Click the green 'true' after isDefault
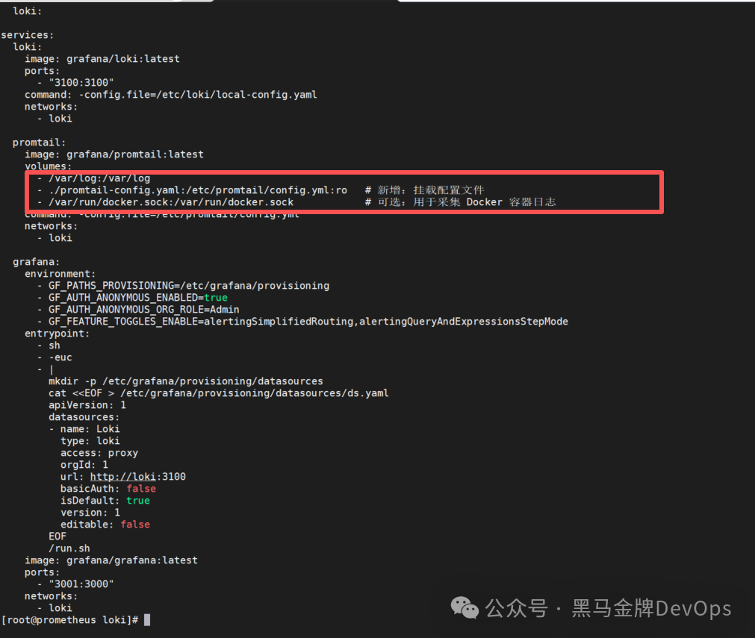 138,501
